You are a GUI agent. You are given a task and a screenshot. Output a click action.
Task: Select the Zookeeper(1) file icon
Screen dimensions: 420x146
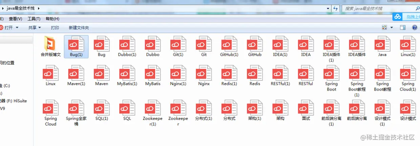coord(153,108)
